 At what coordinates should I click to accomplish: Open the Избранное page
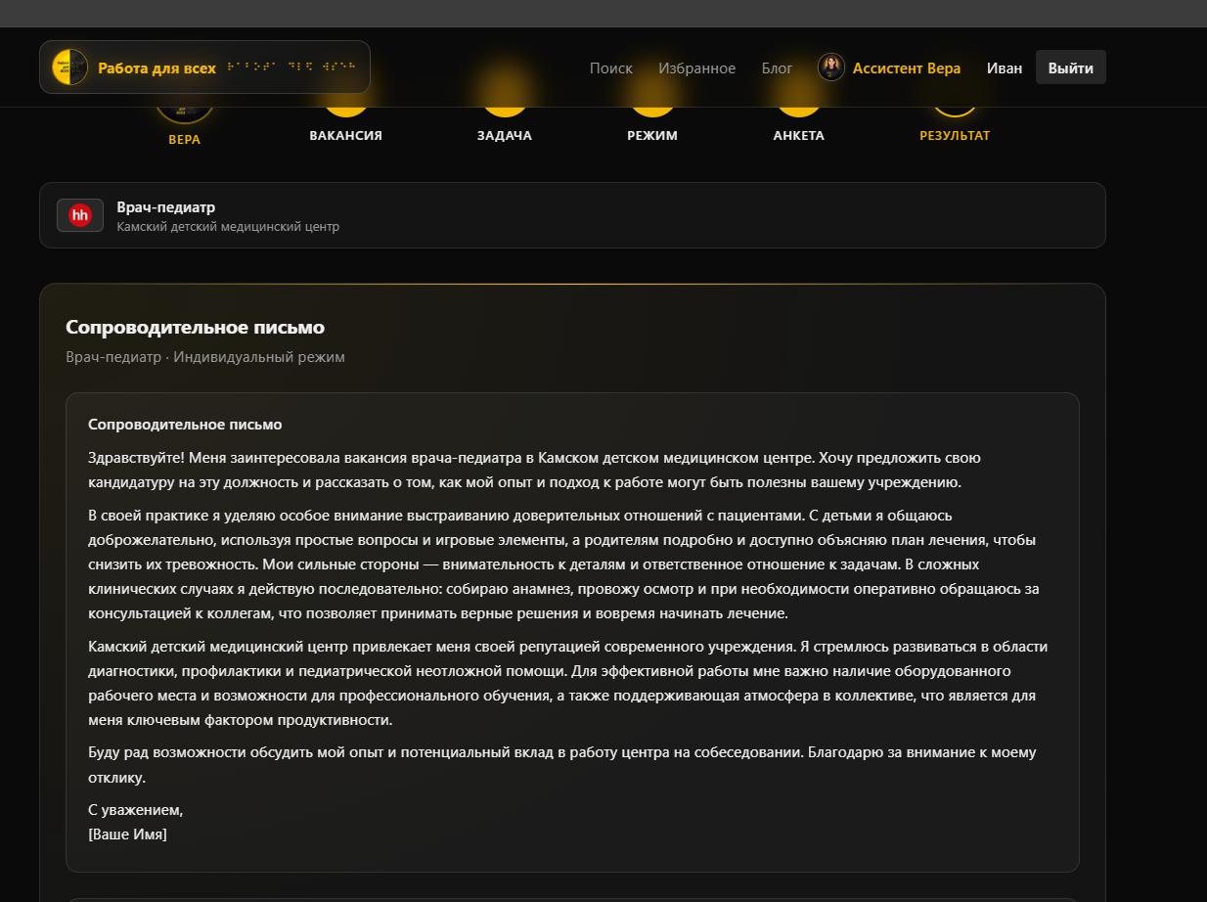697,68
